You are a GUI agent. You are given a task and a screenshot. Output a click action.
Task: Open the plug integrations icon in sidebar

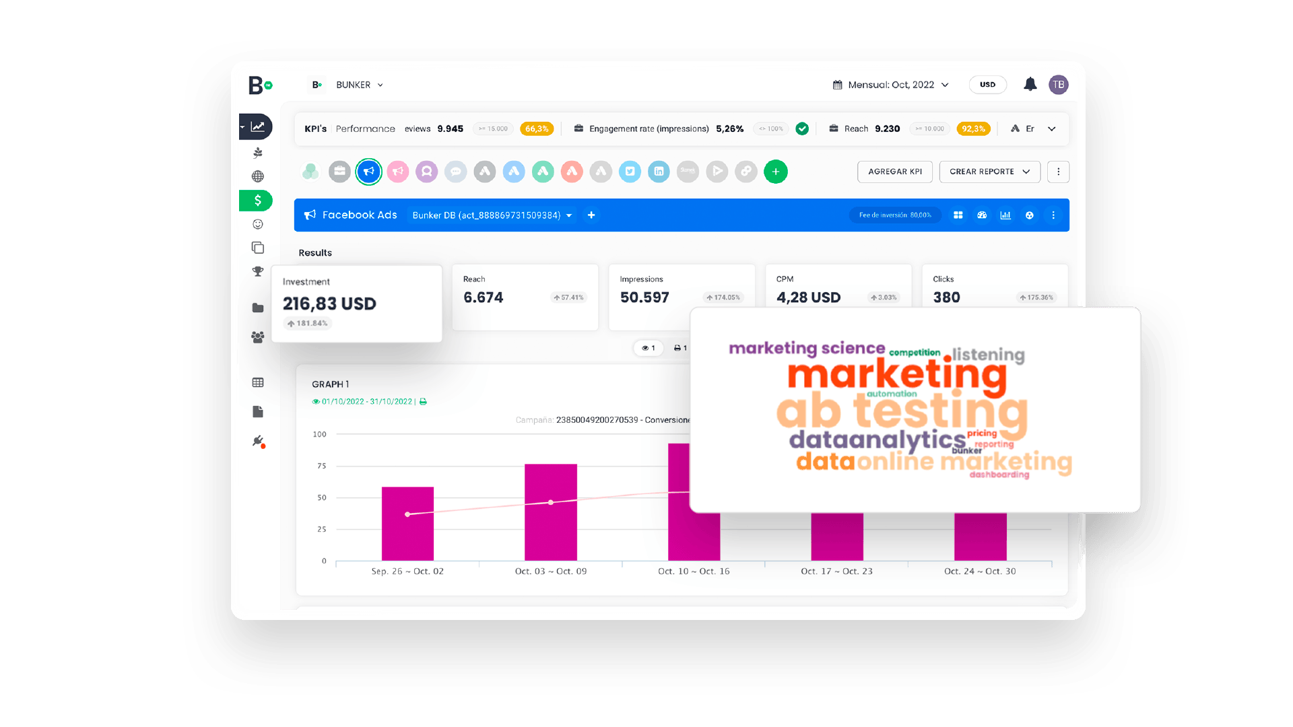[x=258, y=441]
